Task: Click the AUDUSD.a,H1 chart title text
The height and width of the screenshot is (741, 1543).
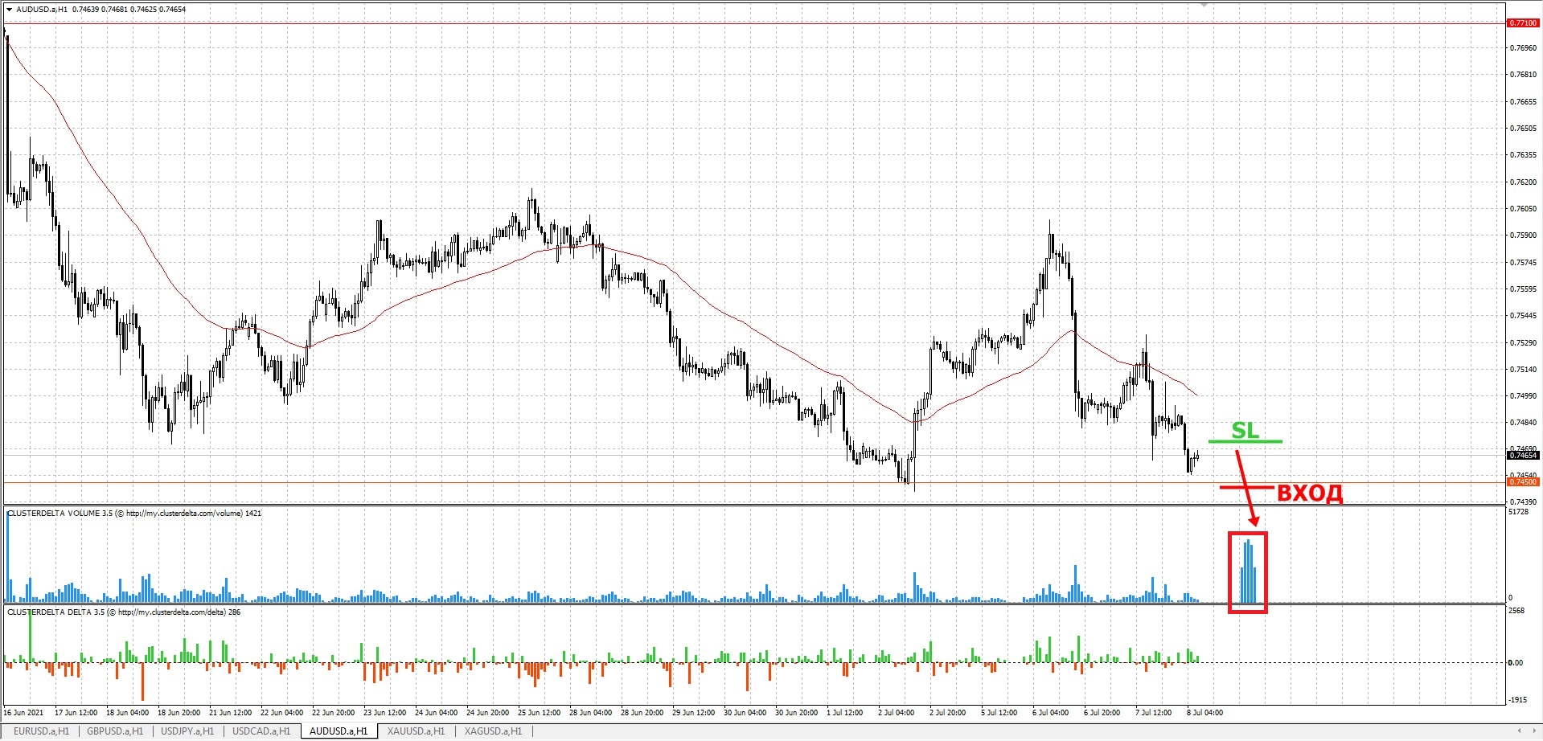Action: 42,10
